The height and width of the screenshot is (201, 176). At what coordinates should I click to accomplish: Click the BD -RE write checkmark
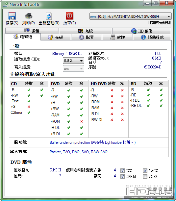[161, 95]
